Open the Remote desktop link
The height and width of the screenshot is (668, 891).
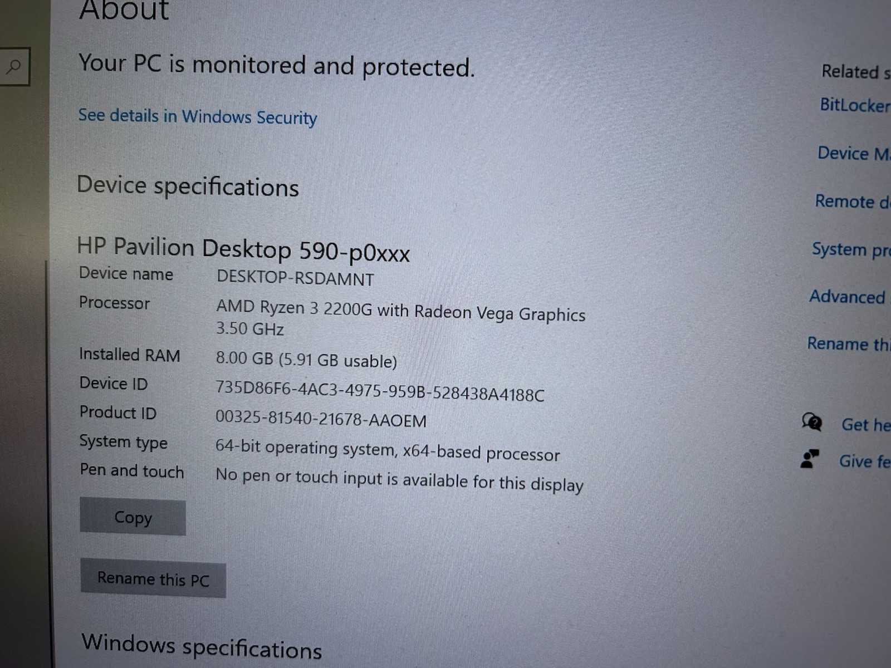click(853, 201)
